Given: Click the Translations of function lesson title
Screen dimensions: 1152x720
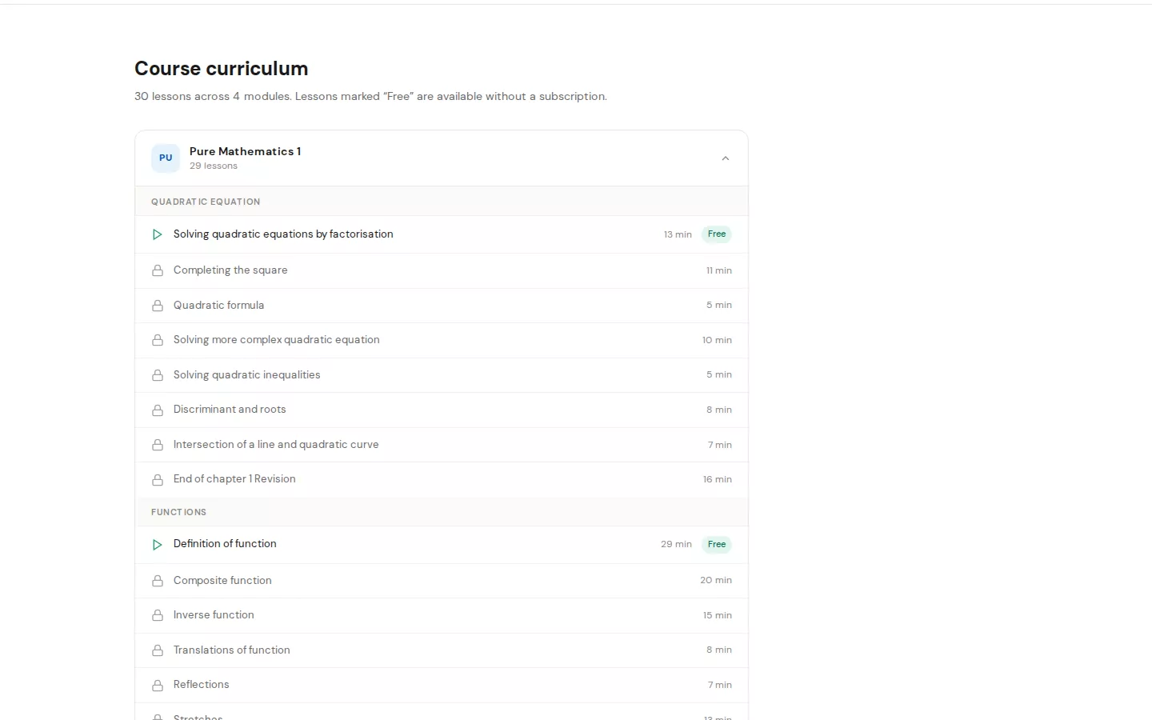Looking at the screenshot, I should [x=232, y=650].
